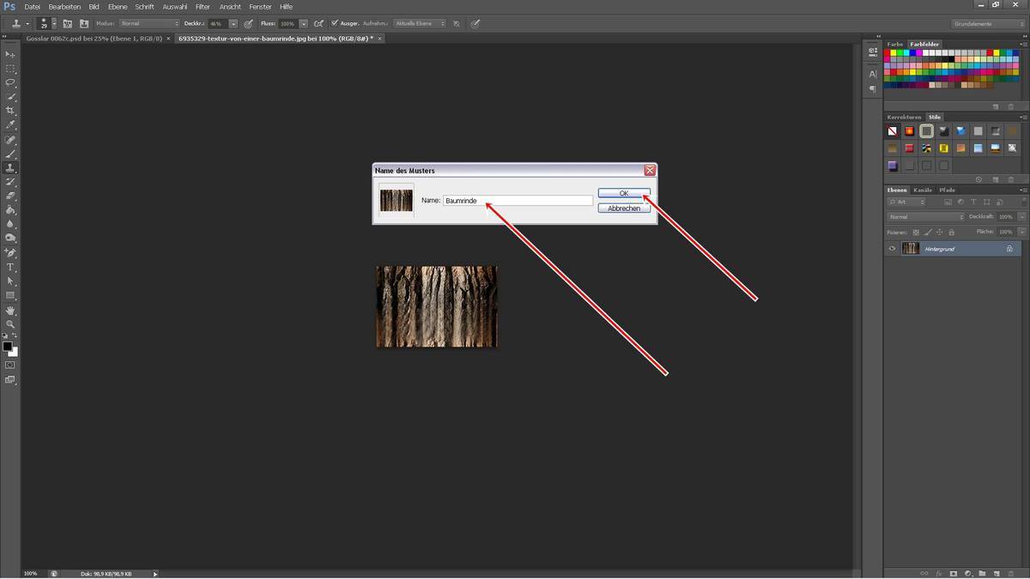The image size is (1030, 579).
Task: Select the Hintergrund layer thumbnail
Action: 911,249
